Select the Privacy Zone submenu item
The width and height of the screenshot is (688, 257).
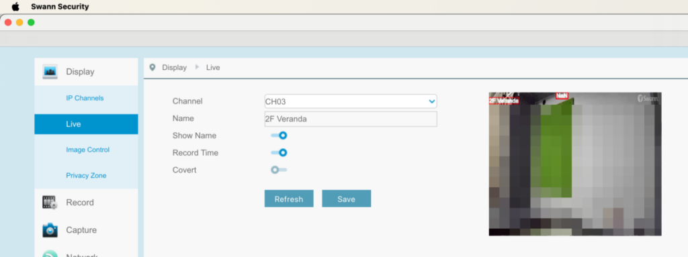click(86, 175)
